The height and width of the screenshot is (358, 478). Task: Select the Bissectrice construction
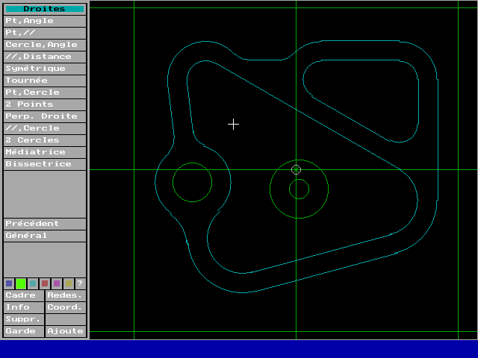point(45,164)
